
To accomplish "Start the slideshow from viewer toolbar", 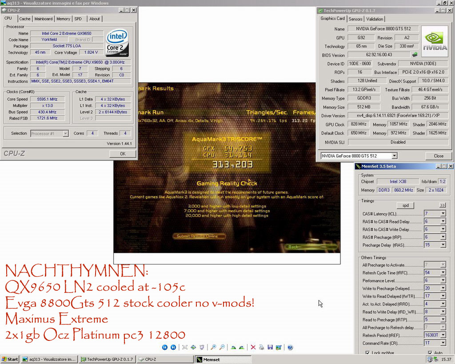I will (x=202, y=348).
